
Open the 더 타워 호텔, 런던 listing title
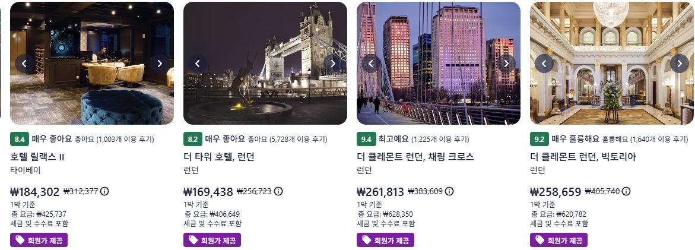(219, 157)
